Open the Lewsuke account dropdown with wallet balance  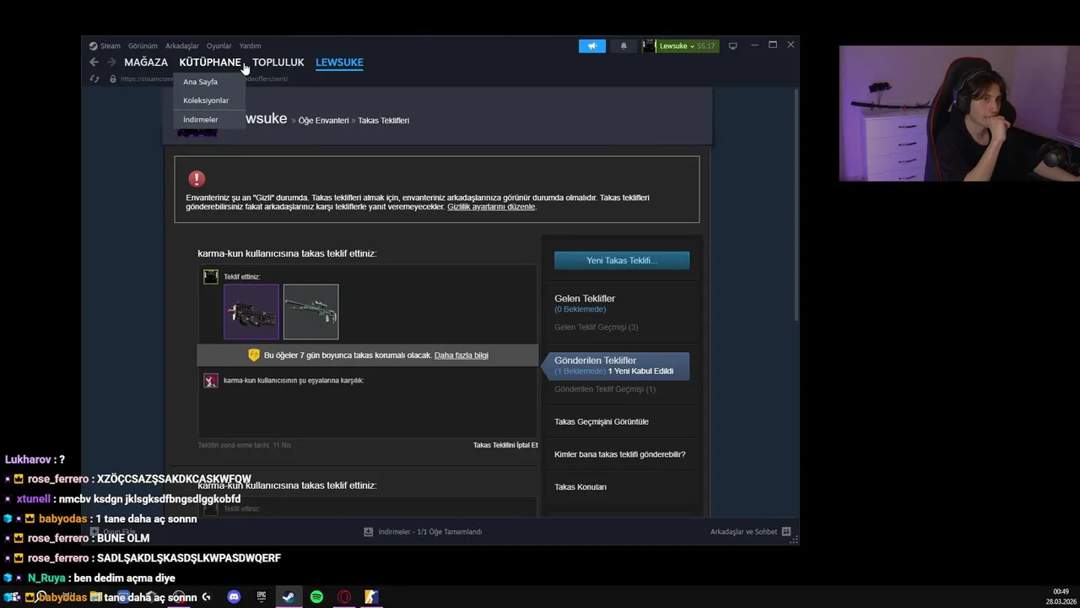click(687, 46)
